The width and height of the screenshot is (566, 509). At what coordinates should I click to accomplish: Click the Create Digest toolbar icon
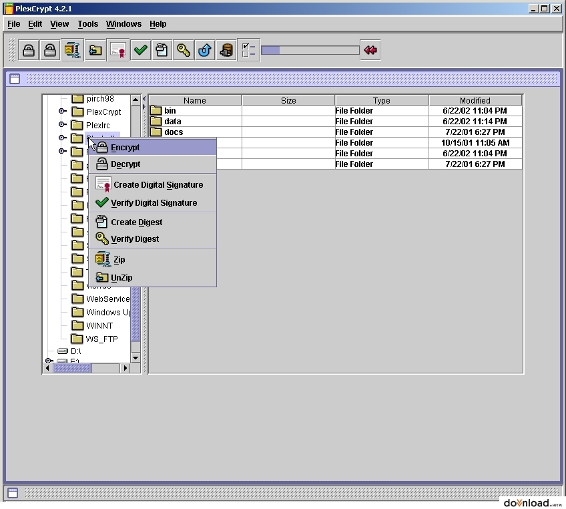click(162, 50)
